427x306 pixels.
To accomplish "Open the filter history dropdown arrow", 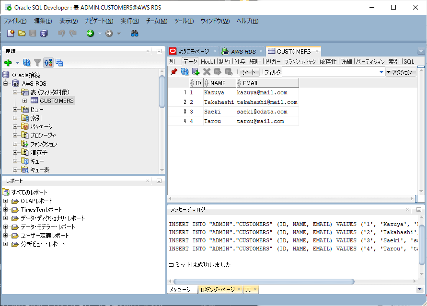I will point(381,72).
